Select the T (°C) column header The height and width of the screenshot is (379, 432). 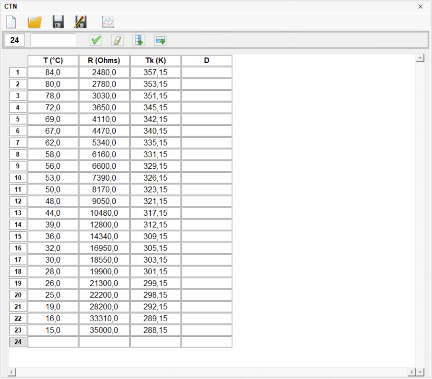[53, 60]
